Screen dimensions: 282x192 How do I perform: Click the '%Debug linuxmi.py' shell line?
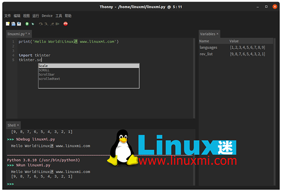point(35,139)
